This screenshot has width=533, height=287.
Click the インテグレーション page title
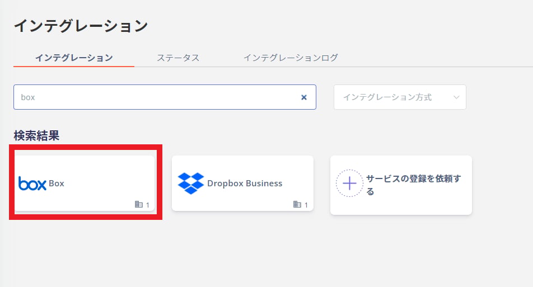tap(81, 26)
